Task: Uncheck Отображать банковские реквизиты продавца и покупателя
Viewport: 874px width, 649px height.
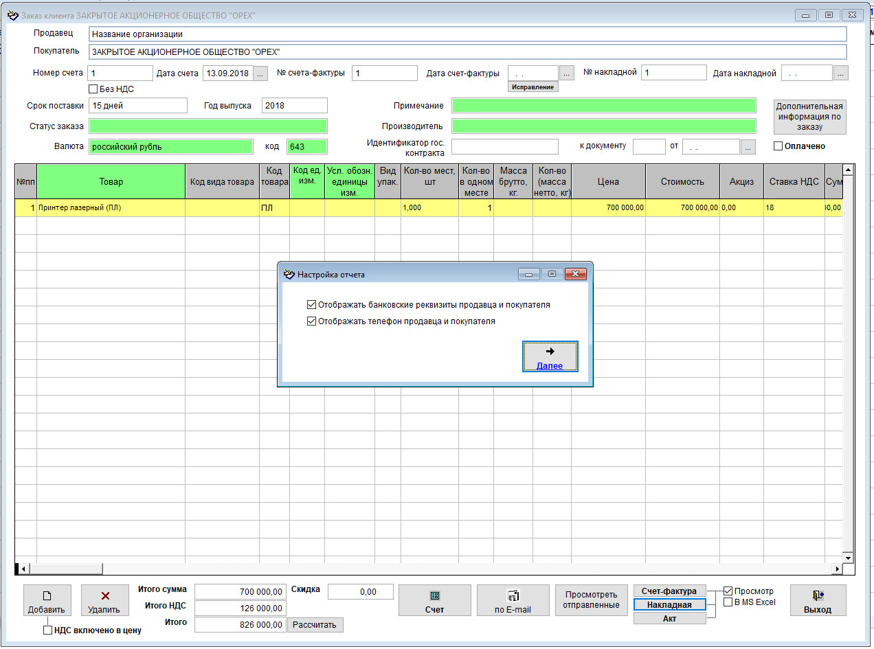Action: (313, 304)
